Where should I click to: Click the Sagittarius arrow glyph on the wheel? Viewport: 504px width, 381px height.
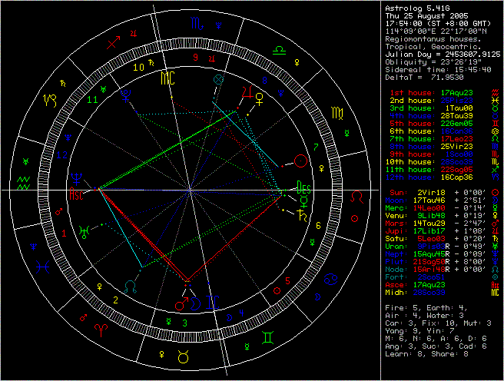(x=114, y=44)
